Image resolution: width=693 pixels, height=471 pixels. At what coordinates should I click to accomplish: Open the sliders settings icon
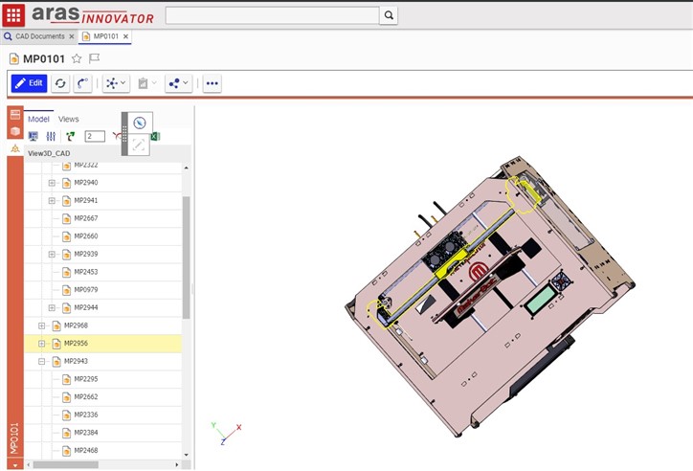[x=51, y=136]
